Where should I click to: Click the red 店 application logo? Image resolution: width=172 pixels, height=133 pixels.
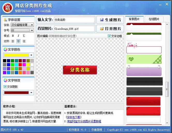point(8,8)
